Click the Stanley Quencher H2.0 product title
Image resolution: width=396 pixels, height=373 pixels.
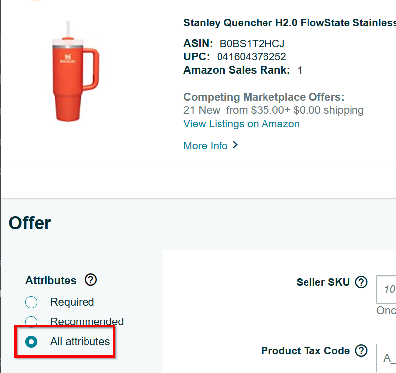click(x=289, y=23)
